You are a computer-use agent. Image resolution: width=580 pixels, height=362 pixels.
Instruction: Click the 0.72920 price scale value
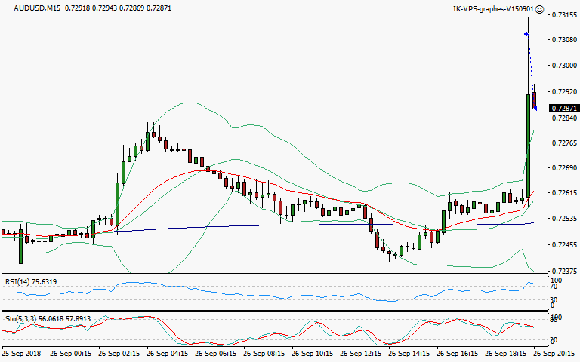564,91
